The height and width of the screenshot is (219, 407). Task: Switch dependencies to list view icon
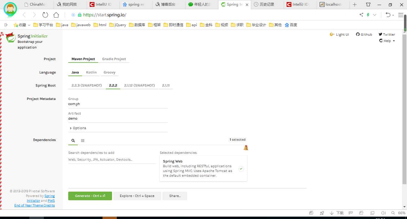tap(83, 140)
